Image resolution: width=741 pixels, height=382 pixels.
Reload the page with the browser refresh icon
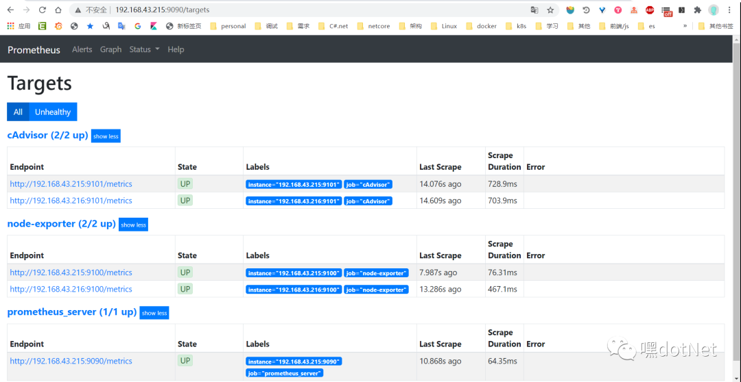point(43,10)
